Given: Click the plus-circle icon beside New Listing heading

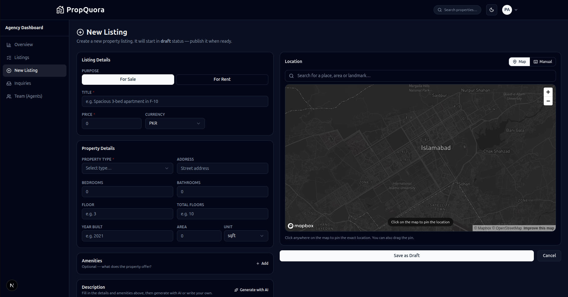Looking at the screenshot, I should click(x=80, y=32).
